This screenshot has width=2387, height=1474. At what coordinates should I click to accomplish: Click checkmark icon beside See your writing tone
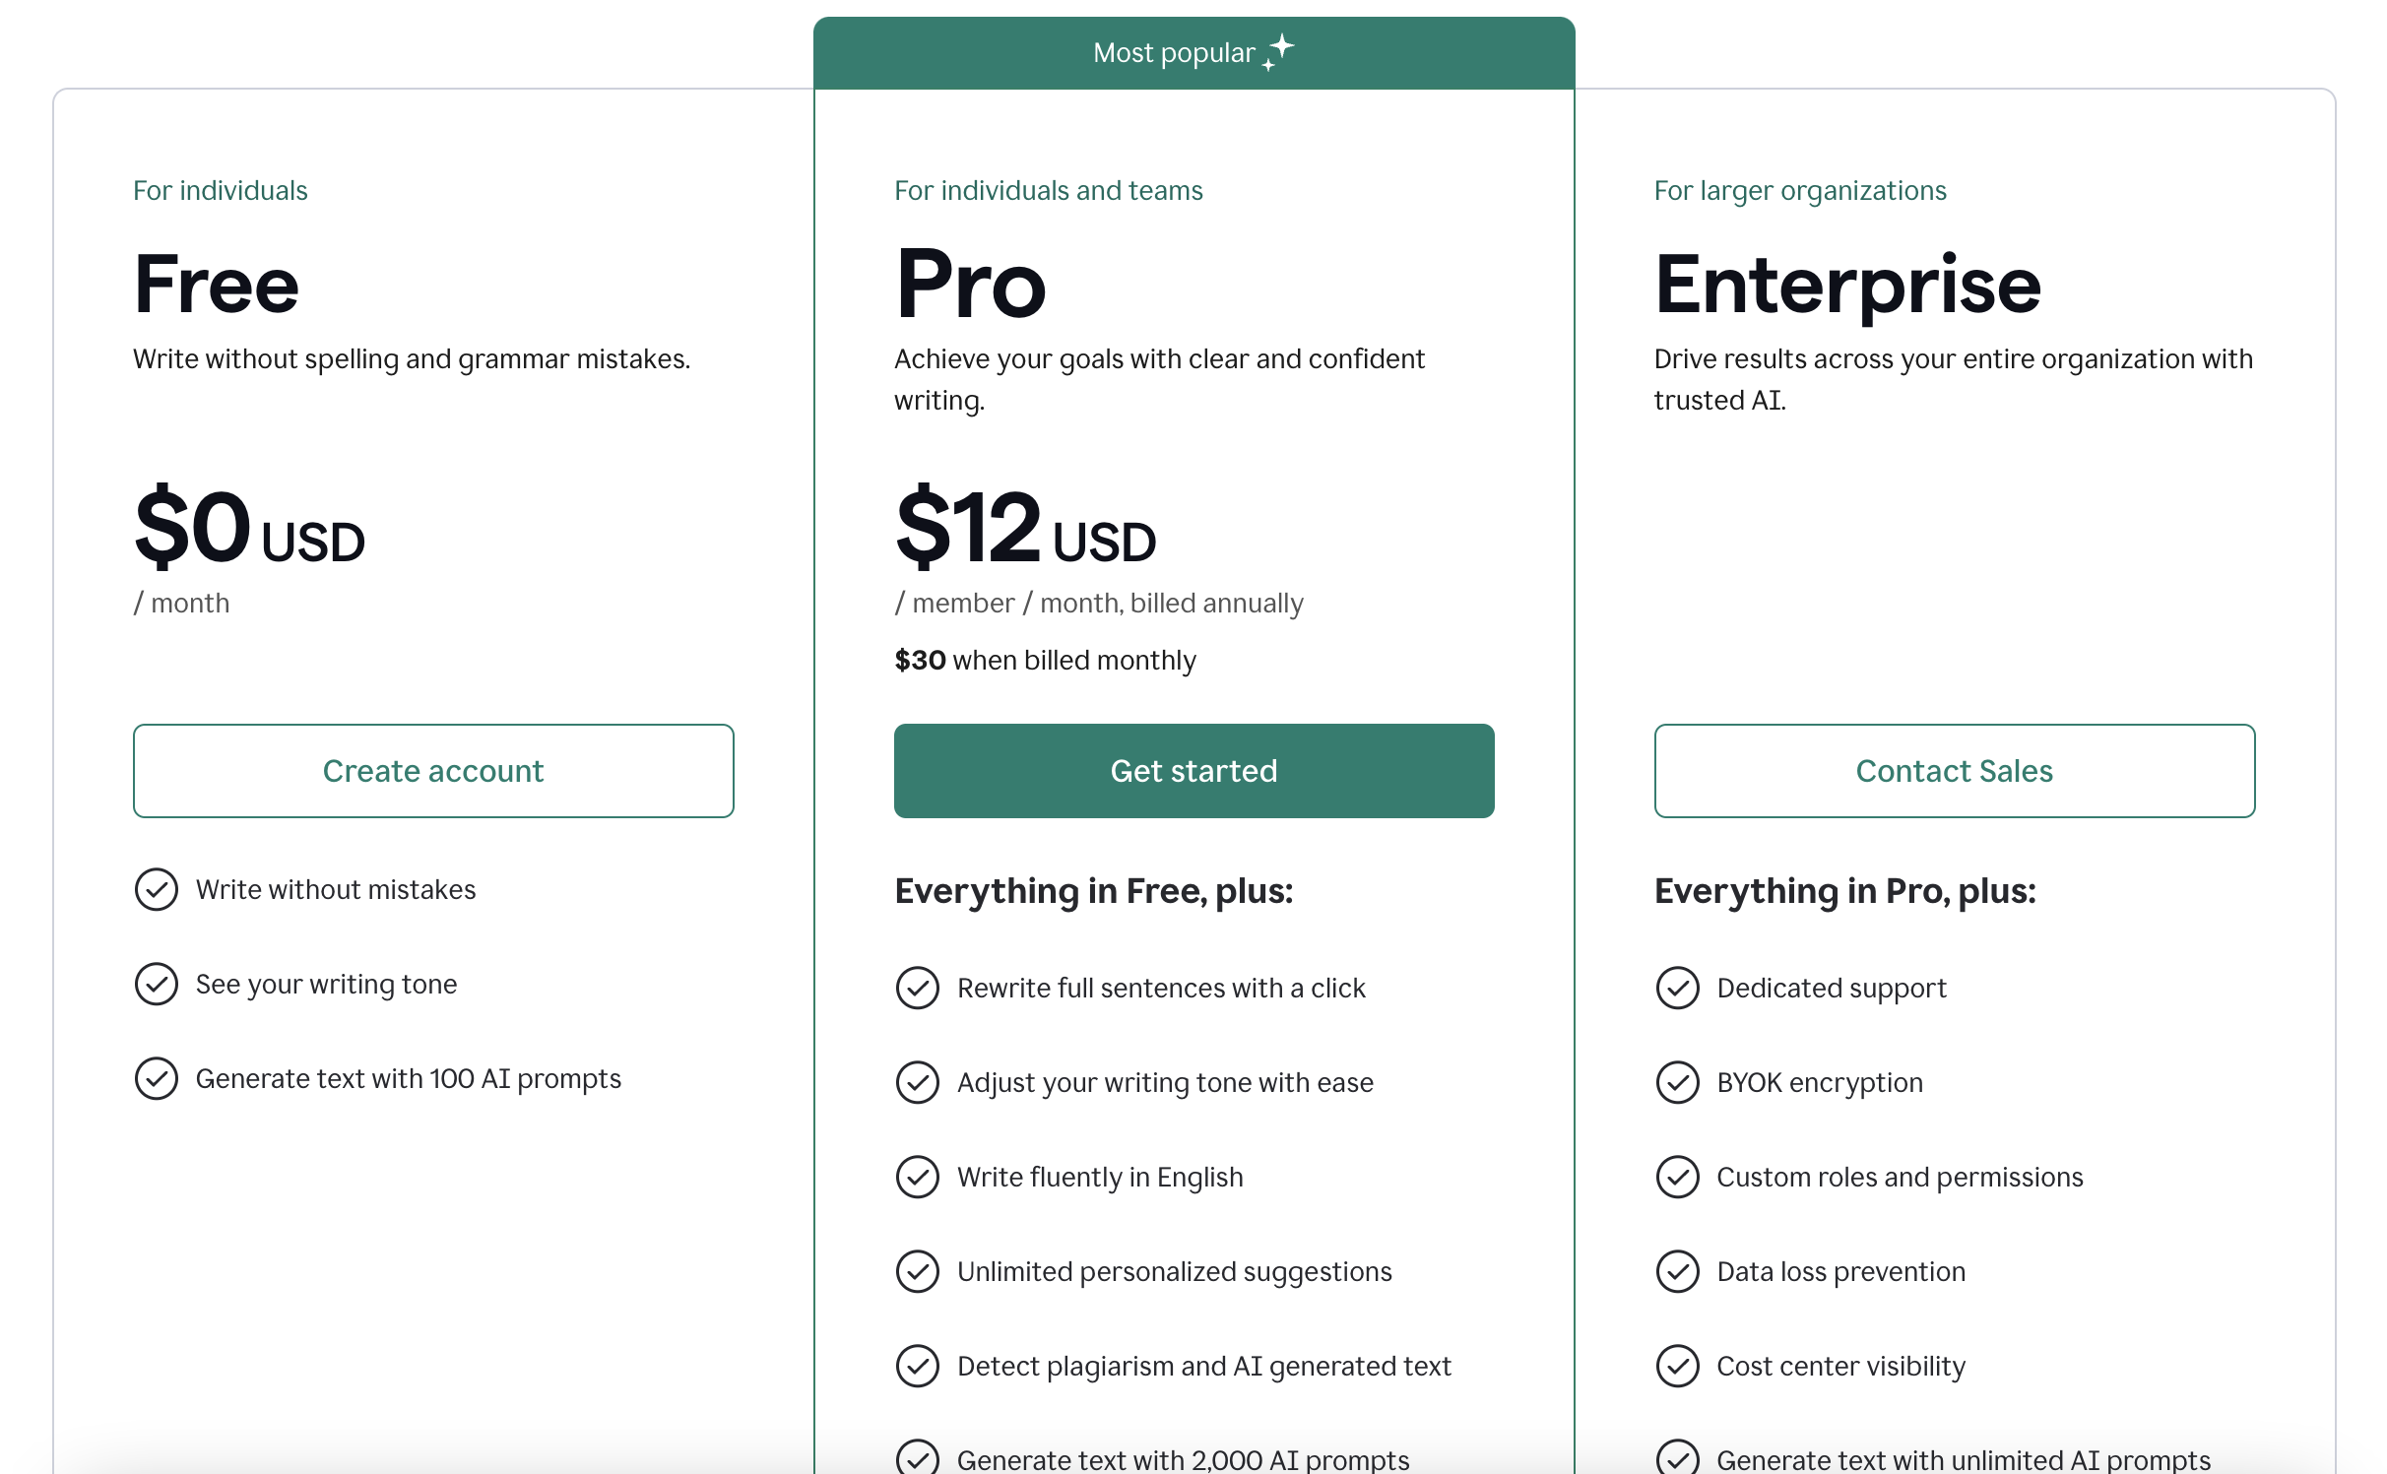pyautogui.click(x=157, y=984)
